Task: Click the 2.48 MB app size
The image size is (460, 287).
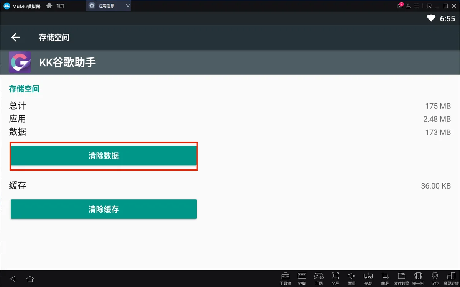Action: tap(437, 119)
